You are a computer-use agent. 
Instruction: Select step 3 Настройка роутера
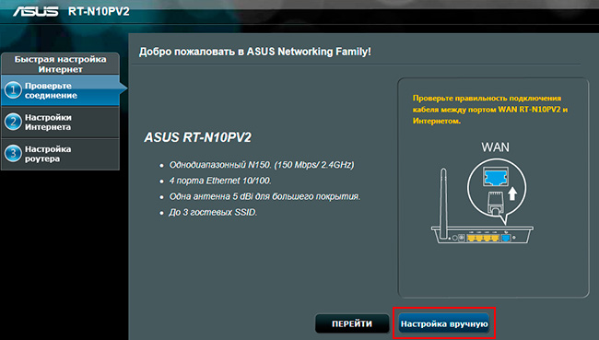(60, 154)
